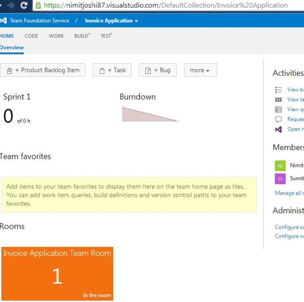Open the more dropdown button
Image resolution: width=304 pixels, height=302 pixels.
pyautogui.click(x=200, y=70)
